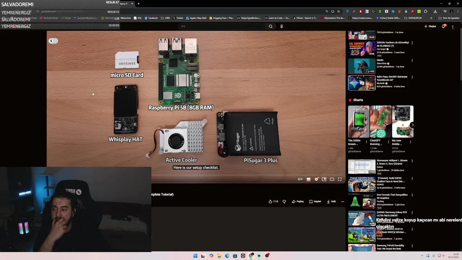Click the Paylaş share button

point(298,201)
